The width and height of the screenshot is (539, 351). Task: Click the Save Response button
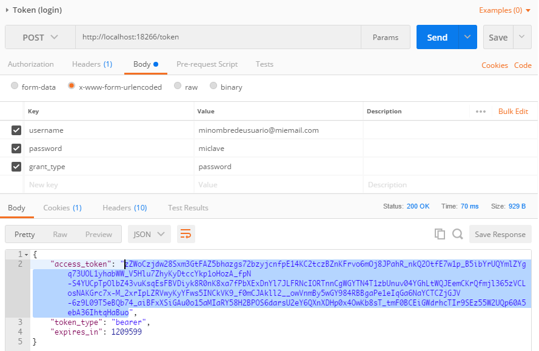tap(500, 234)
